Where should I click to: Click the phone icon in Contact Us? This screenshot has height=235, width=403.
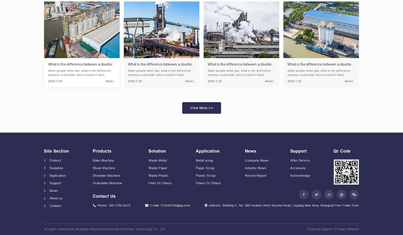pos(94,205)
